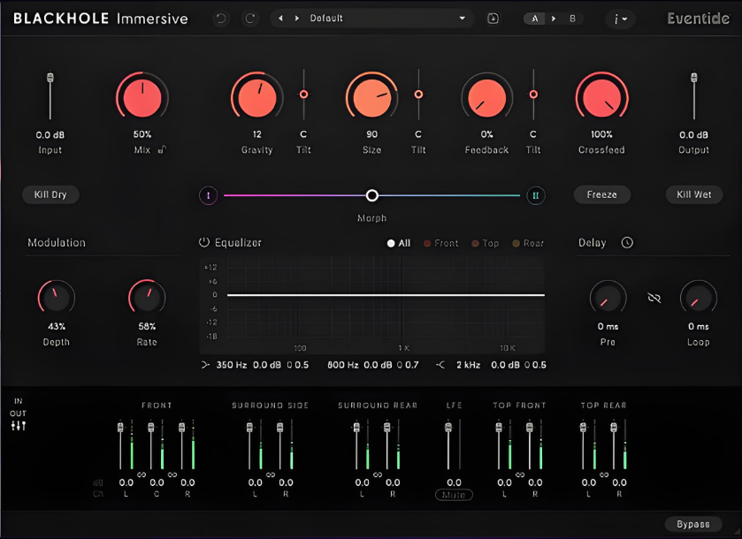Toggle the Top Front link icon
The width and height of the screenshot is (742, 539).
[520, 474]
